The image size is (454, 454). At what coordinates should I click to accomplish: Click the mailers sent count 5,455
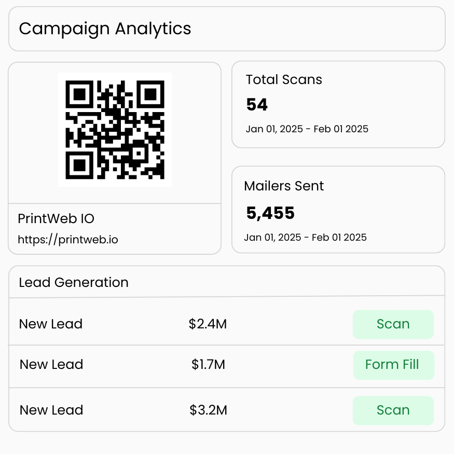[x=270, y=213]
